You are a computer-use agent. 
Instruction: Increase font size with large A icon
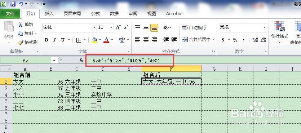tap(118, 27)
